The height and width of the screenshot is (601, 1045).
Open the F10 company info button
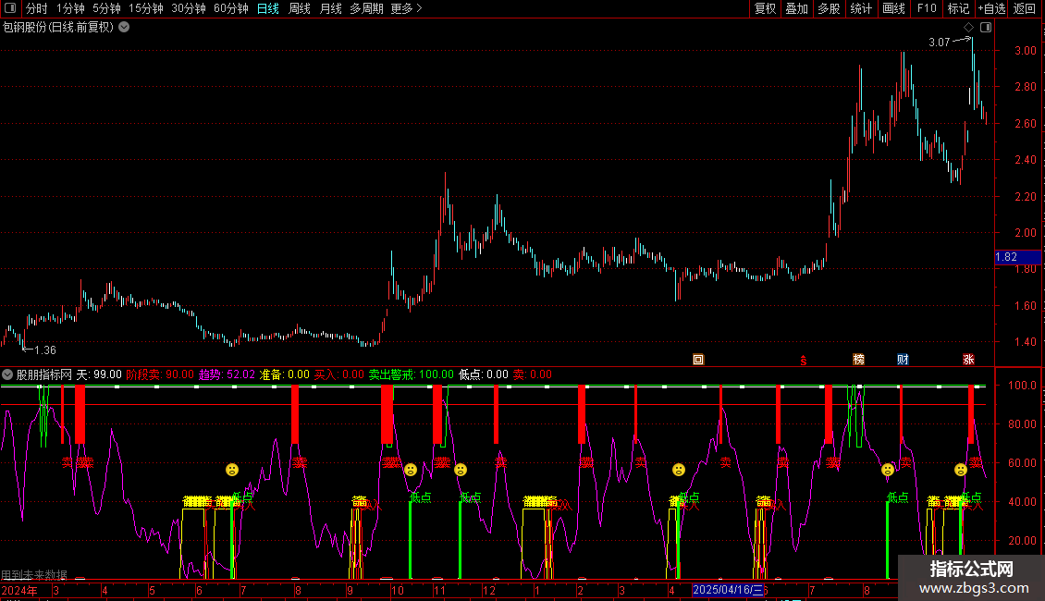[927, 8]
